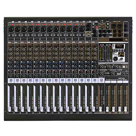Viewport: 136px width, 136px height.
Task: Toggle the red switch above channel 5 input
Action: click(x=39, y=24)
